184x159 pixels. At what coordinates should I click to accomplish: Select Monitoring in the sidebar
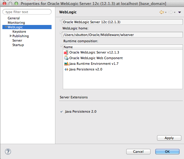point(16,23)
